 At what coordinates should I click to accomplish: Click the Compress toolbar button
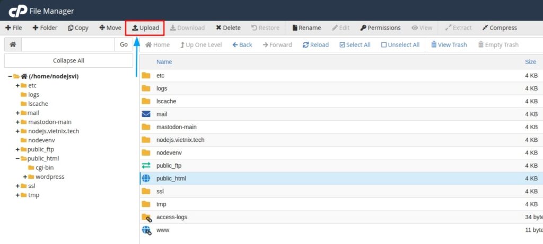click(500, 28)
